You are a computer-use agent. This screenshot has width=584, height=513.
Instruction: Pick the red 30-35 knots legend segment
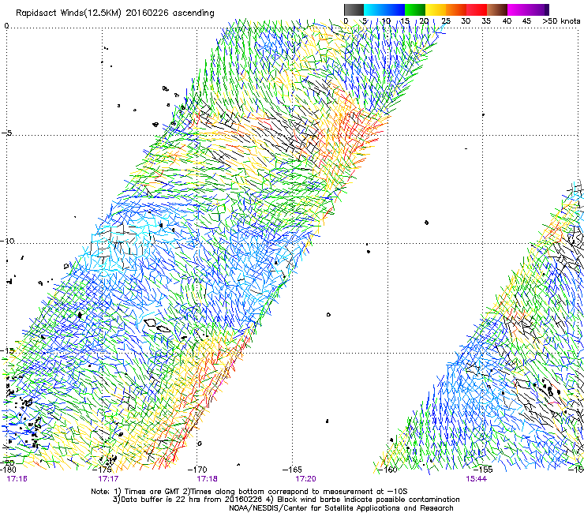tap(477, 9)
